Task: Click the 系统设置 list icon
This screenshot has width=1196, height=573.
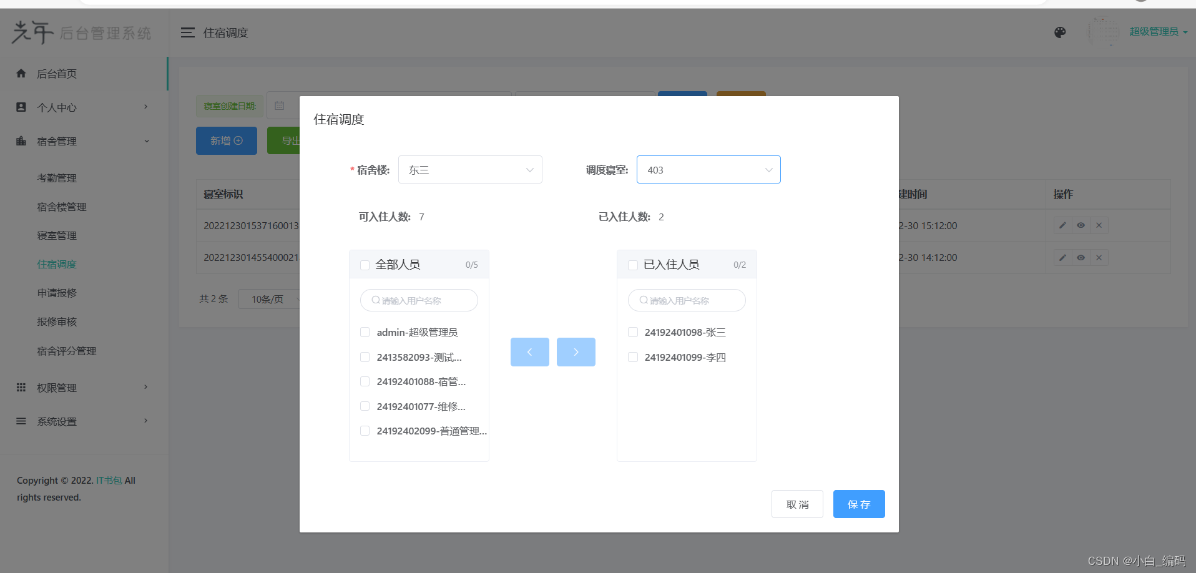Action: click(21, 421)
